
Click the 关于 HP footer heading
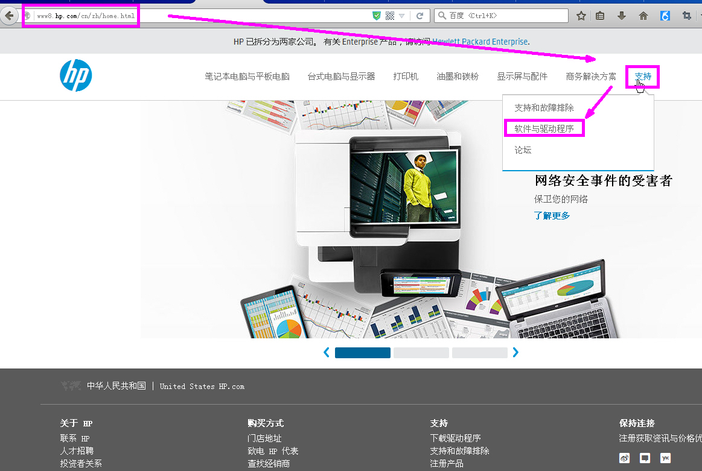coord(76,423)
